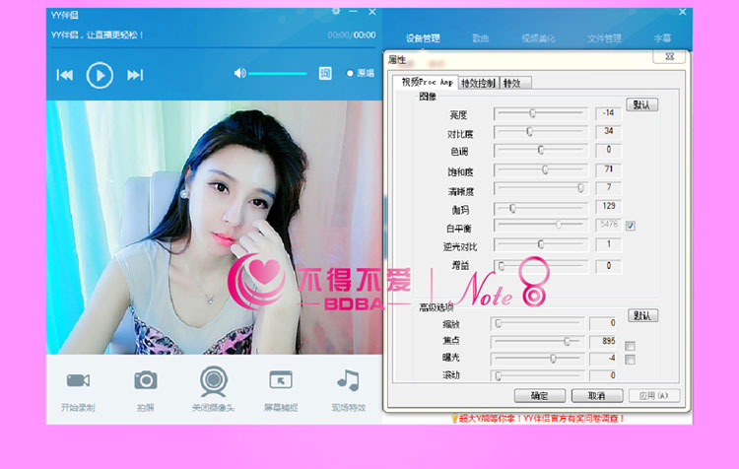Click the 开始录制 video camera icon
The width and height of the screenshot is (739, 469).
(78, 380)
